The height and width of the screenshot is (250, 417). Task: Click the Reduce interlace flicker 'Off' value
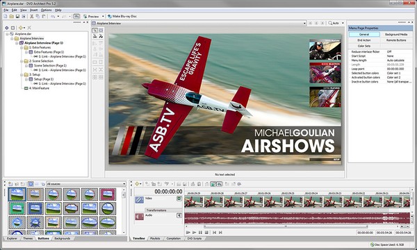(x=389, y=52)
